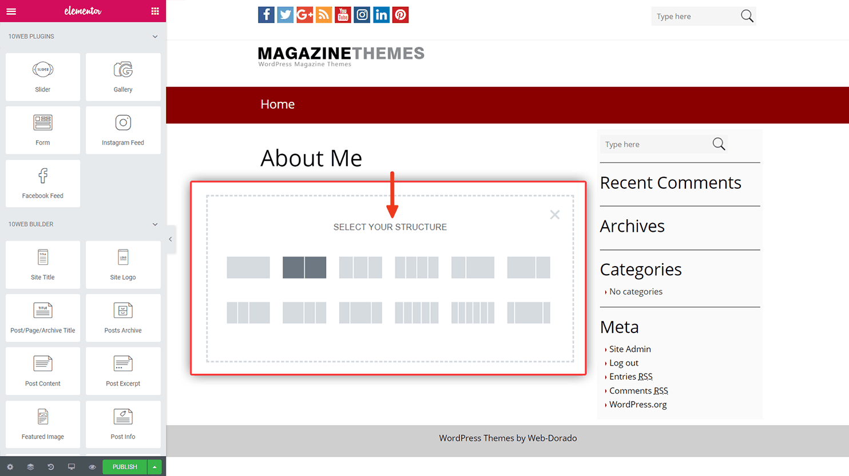This screenshot has height=476, width=849.
Task: Open Responsive Mode monitor icon
Action: click(72, 467)
